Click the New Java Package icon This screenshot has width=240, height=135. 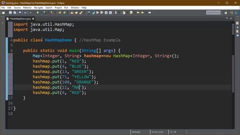click(60, 13)
